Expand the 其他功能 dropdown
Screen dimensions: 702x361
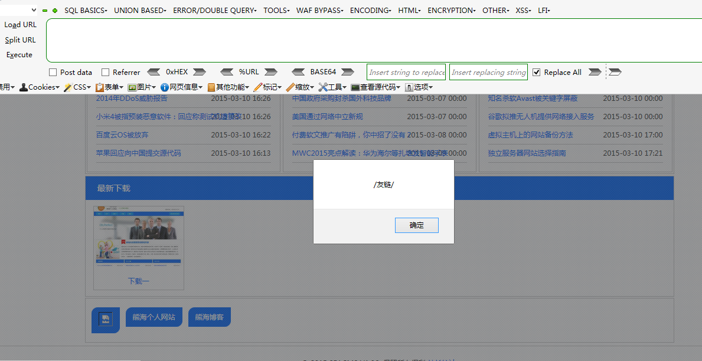click(x=247, y=88)
